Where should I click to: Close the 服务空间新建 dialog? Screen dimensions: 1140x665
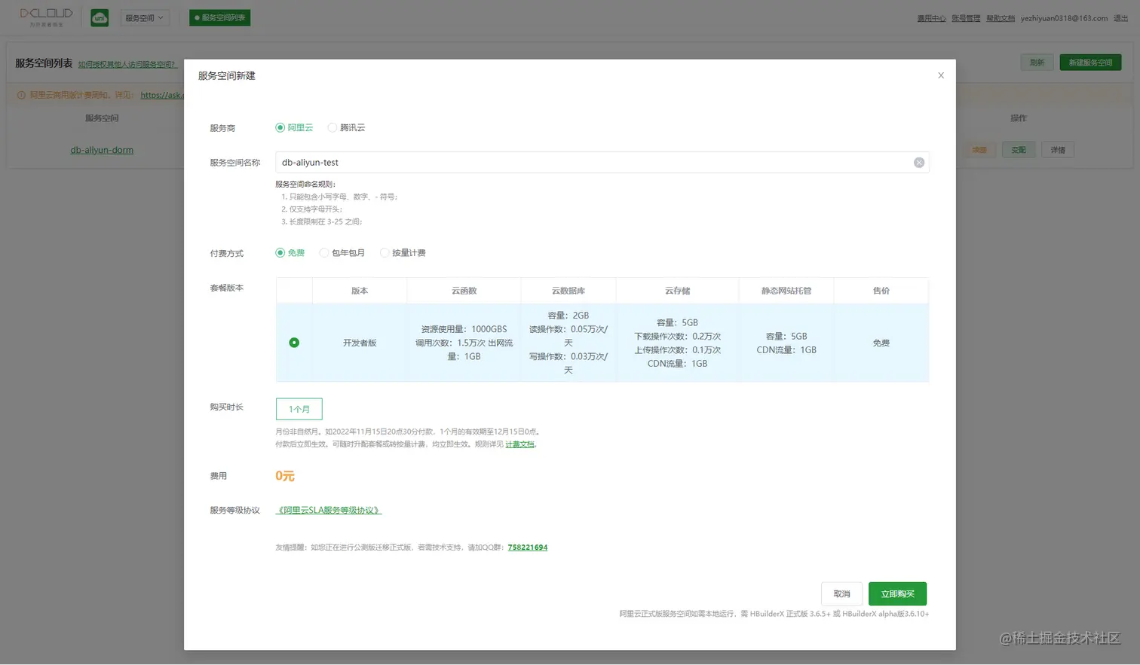(x=940, y=75)
